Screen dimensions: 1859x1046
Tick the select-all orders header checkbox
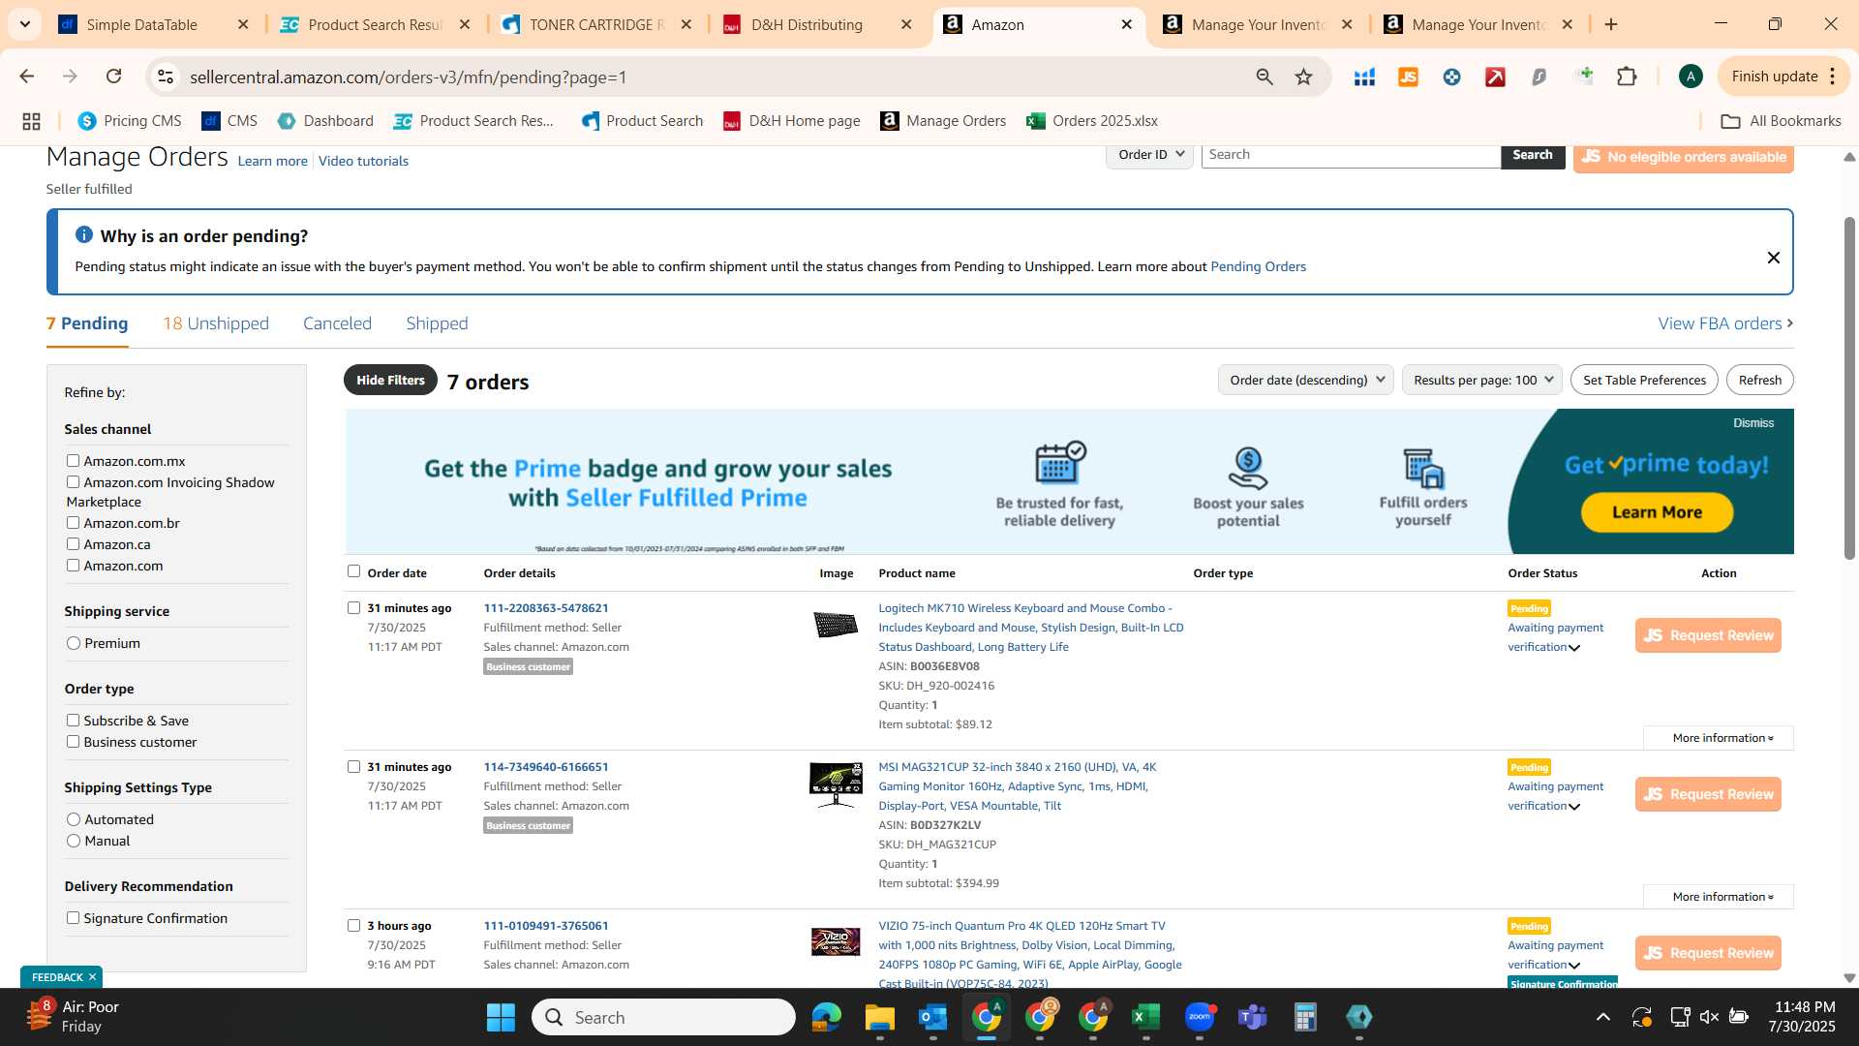(353, 571)
